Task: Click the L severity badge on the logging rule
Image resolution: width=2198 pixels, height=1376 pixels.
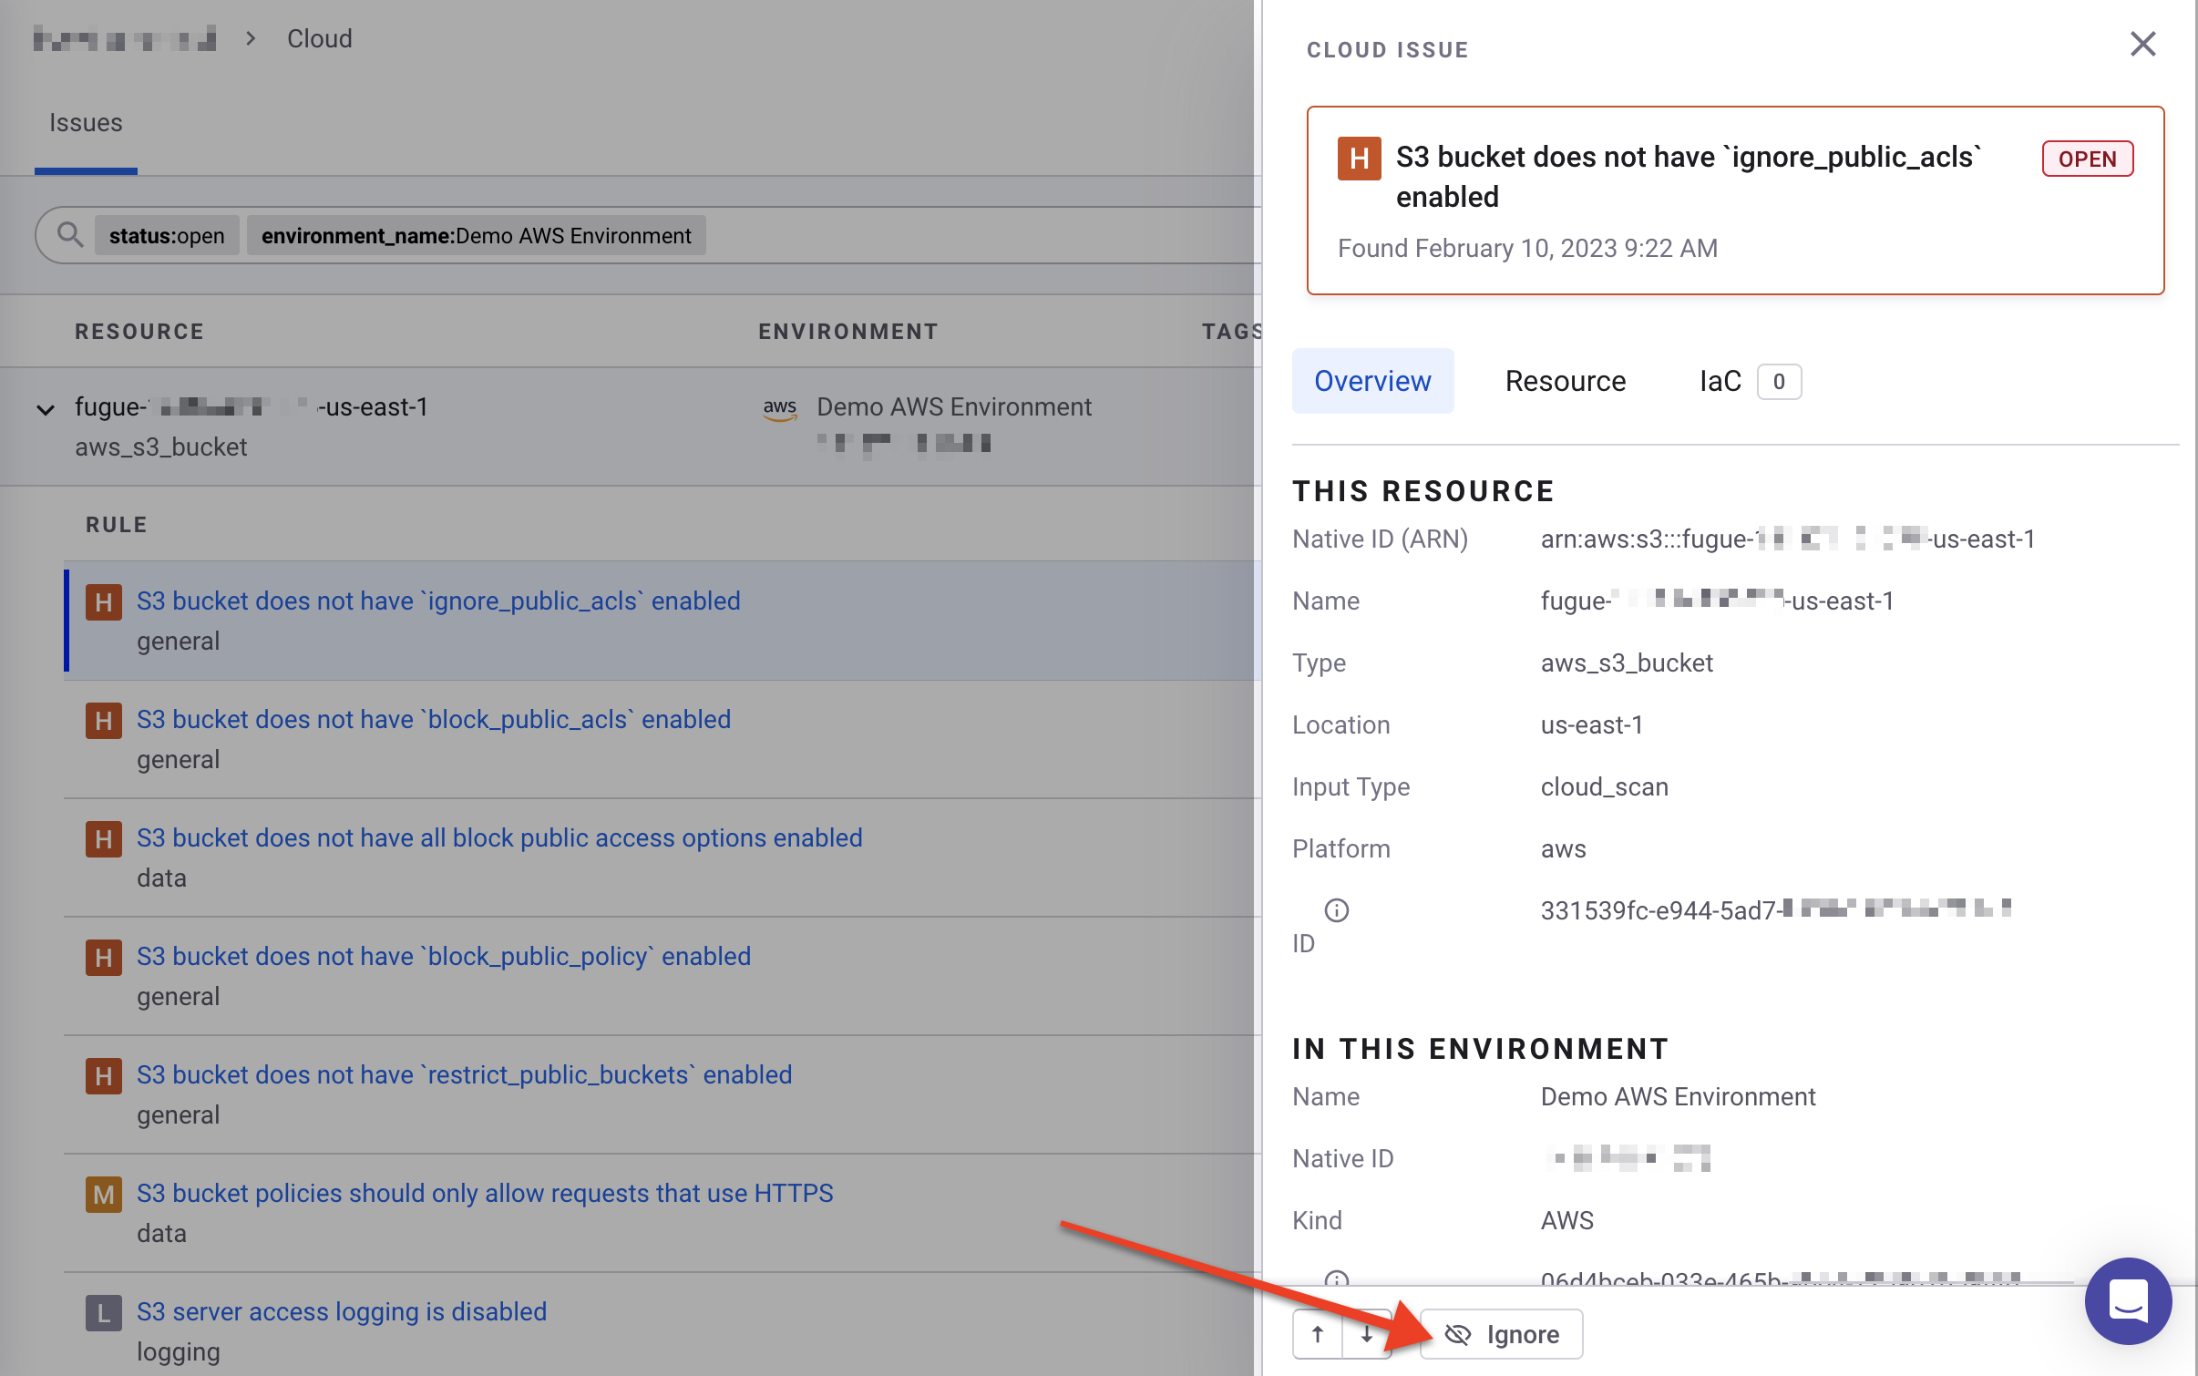Action: (104, 1312)
